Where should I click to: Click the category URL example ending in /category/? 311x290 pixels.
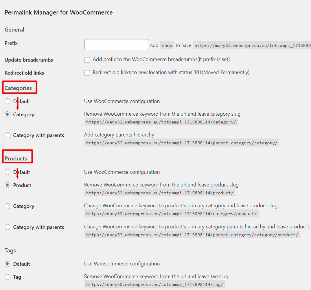pyautogui.click(x=161, y=122)
